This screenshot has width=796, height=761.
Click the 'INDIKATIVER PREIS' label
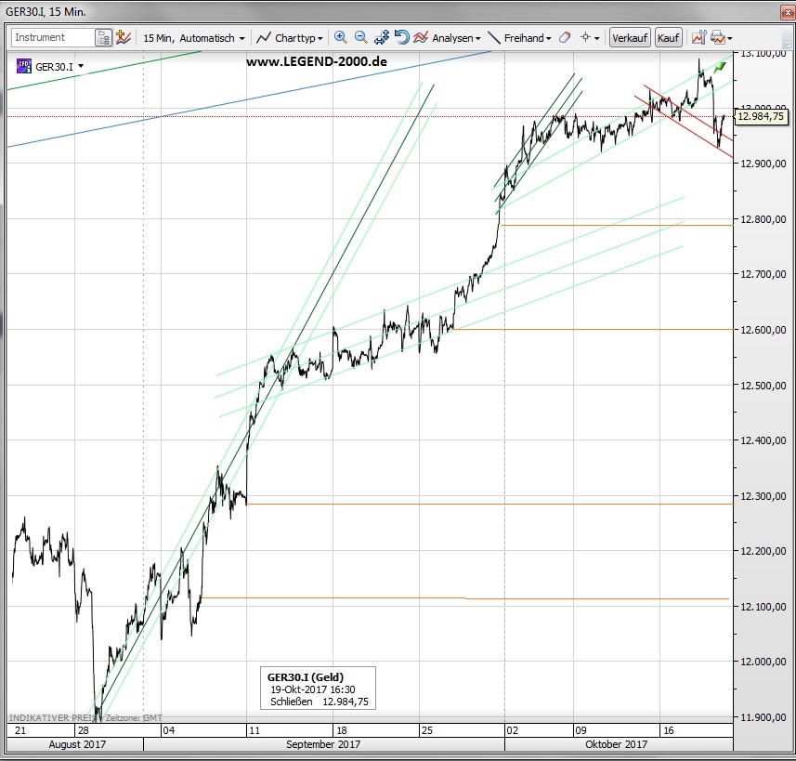54,717
